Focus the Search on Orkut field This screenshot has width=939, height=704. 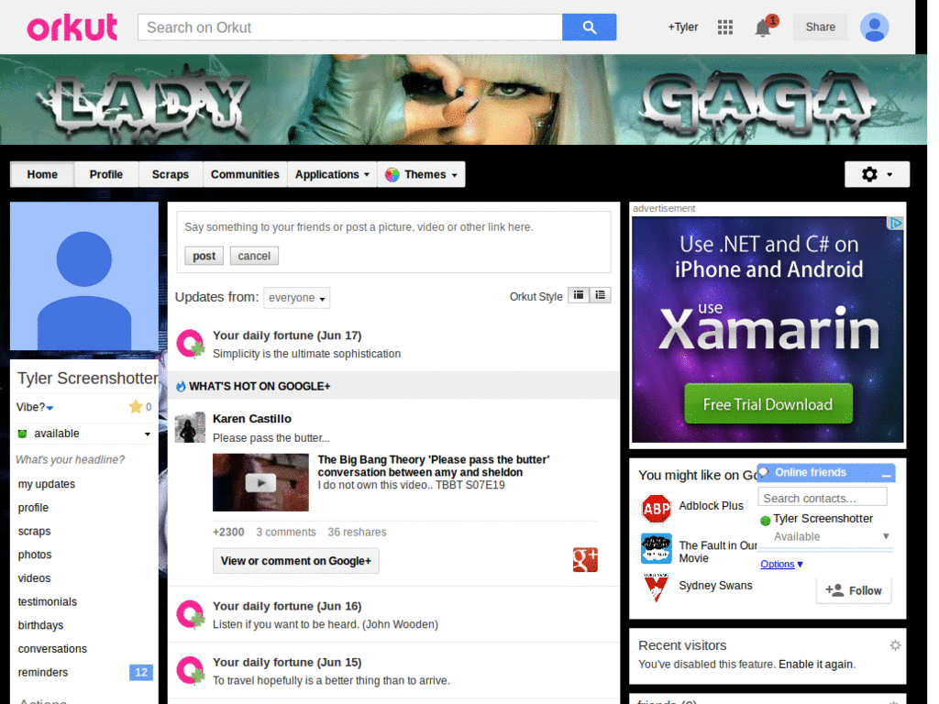[350, 27]
